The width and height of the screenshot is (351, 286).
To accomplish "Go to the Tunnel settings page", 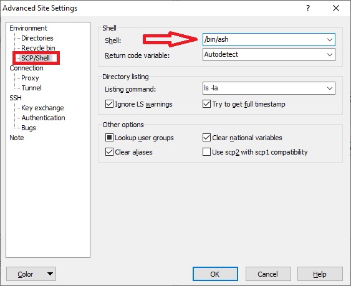I will [x=31, y=88].
